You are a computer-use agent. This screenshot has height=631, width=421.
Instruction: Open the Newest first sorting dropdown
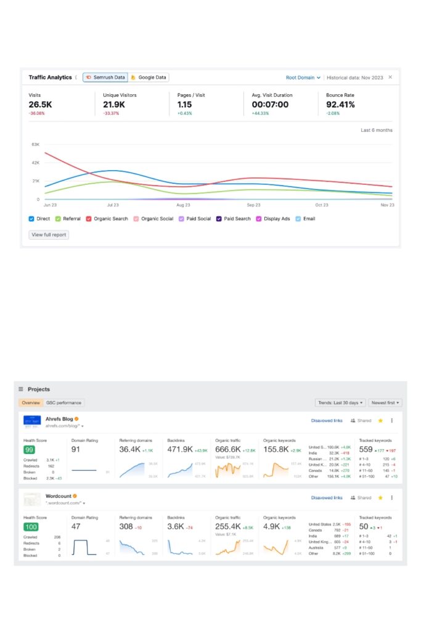point(385,402)
